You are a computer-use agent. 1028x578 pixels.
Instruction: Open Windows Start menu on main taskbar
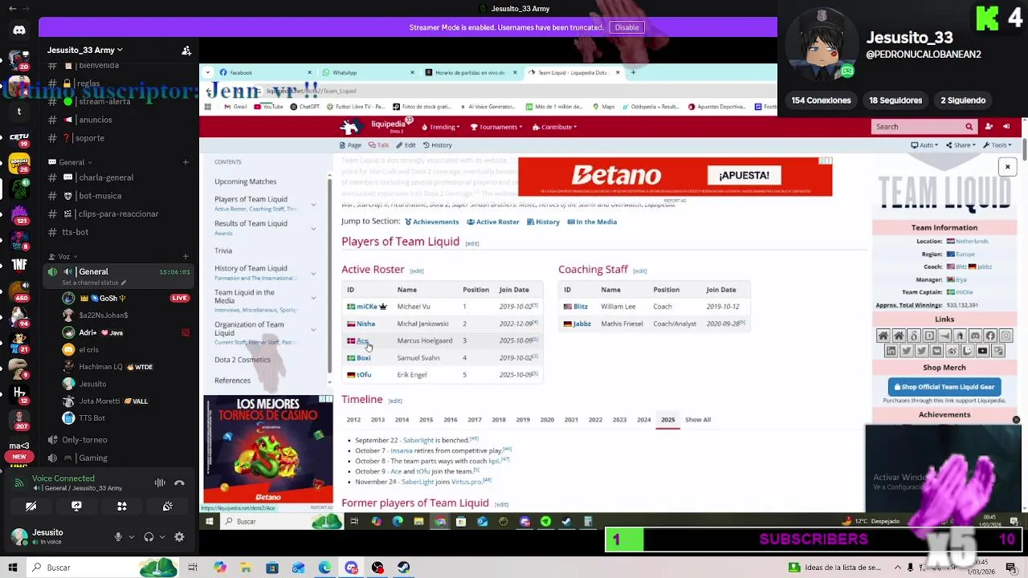coord(13,568)
